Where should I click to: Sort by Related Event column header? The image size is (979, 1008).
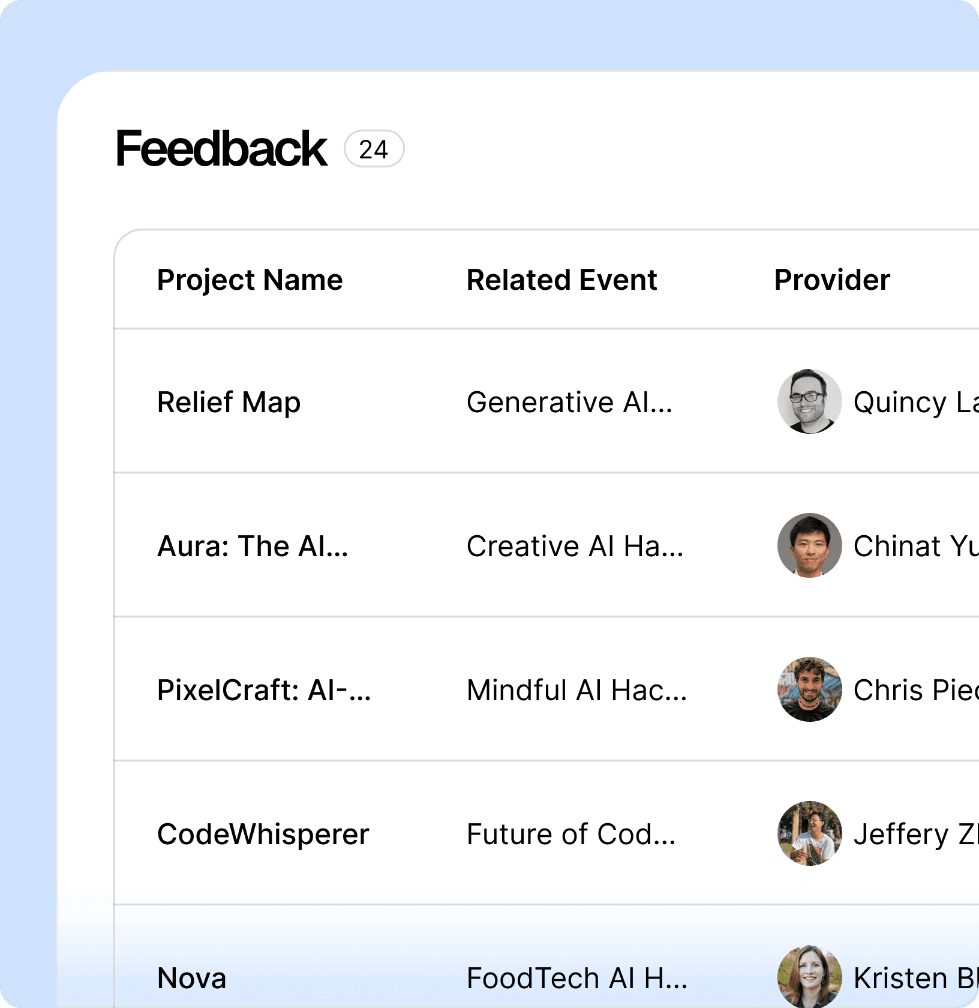pyautogui.click(x=561, y=280)
